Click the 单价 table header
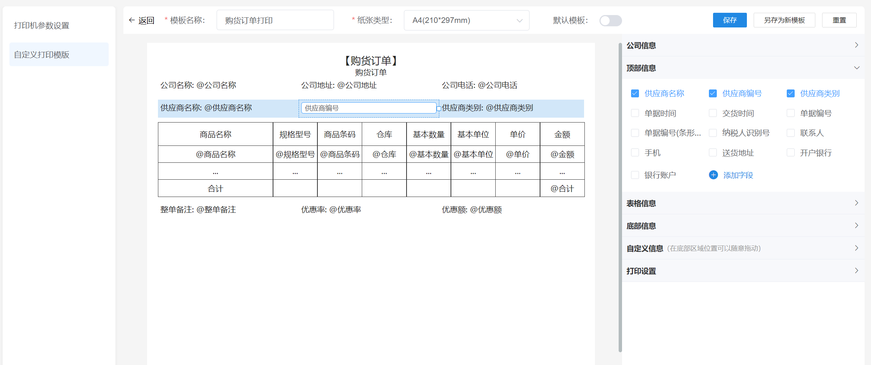The width and height of the screenshot is (871, 365). (x=518, y=134)
